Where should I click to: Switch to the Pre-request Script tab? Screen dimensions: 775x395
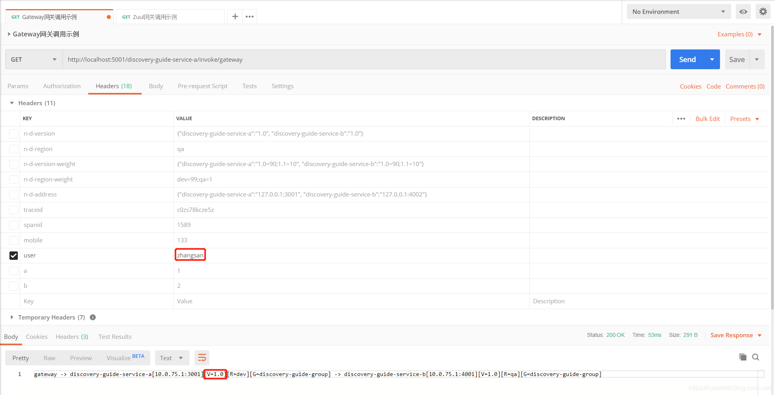[203, 86]
